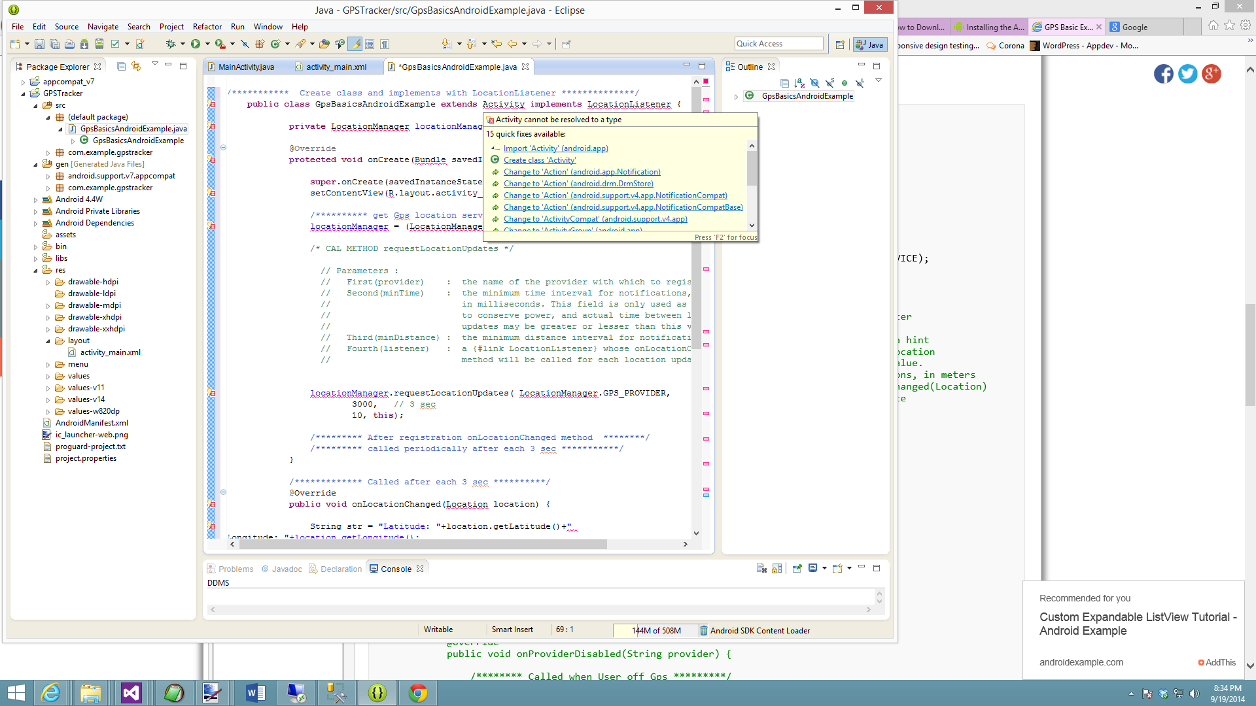Open the Android SDK Manager icon
Screen dimensions: 1256x706
84,44
